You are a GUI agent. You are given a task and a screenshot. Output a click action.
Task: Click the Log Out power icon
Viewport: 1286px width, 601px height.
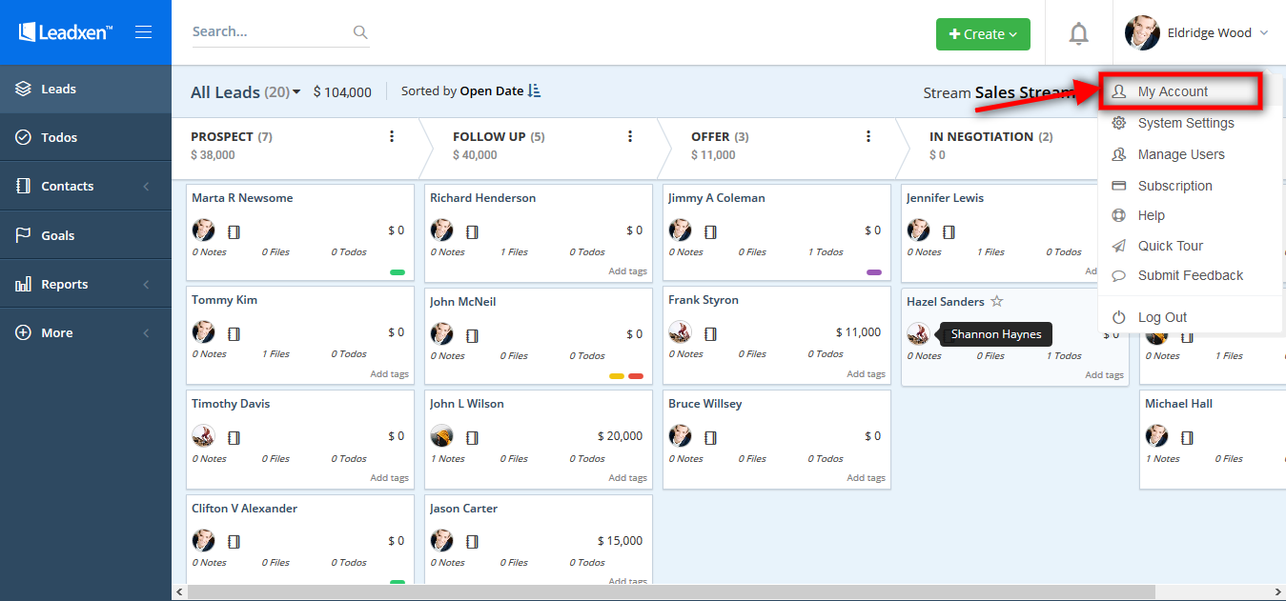pos(1119,317)
